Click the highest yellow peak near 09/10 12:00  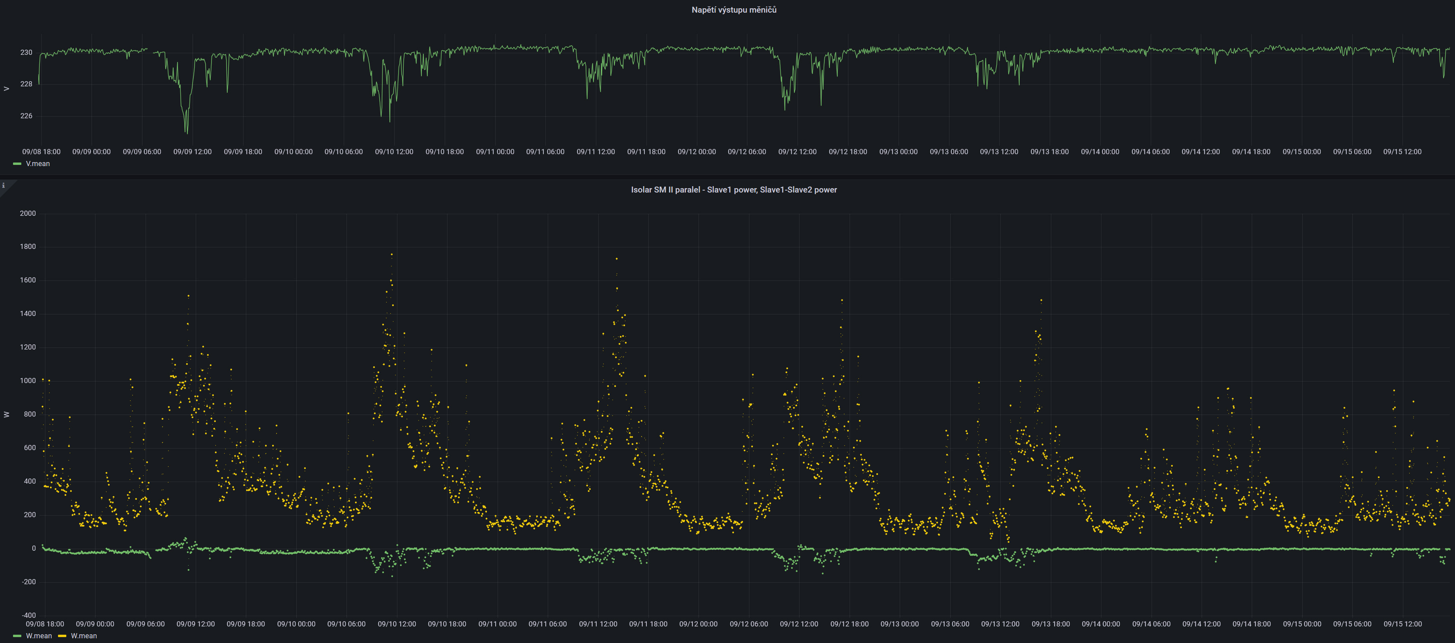tap(391, 254)
